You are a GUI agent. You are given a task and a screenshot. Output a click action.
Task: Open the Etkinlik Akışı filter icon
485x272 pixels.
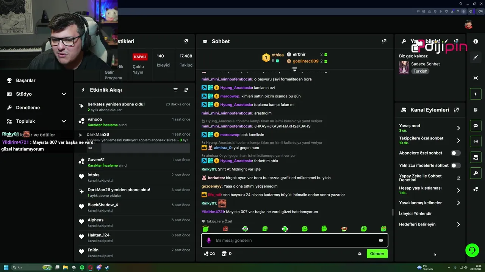click(175, 90)
